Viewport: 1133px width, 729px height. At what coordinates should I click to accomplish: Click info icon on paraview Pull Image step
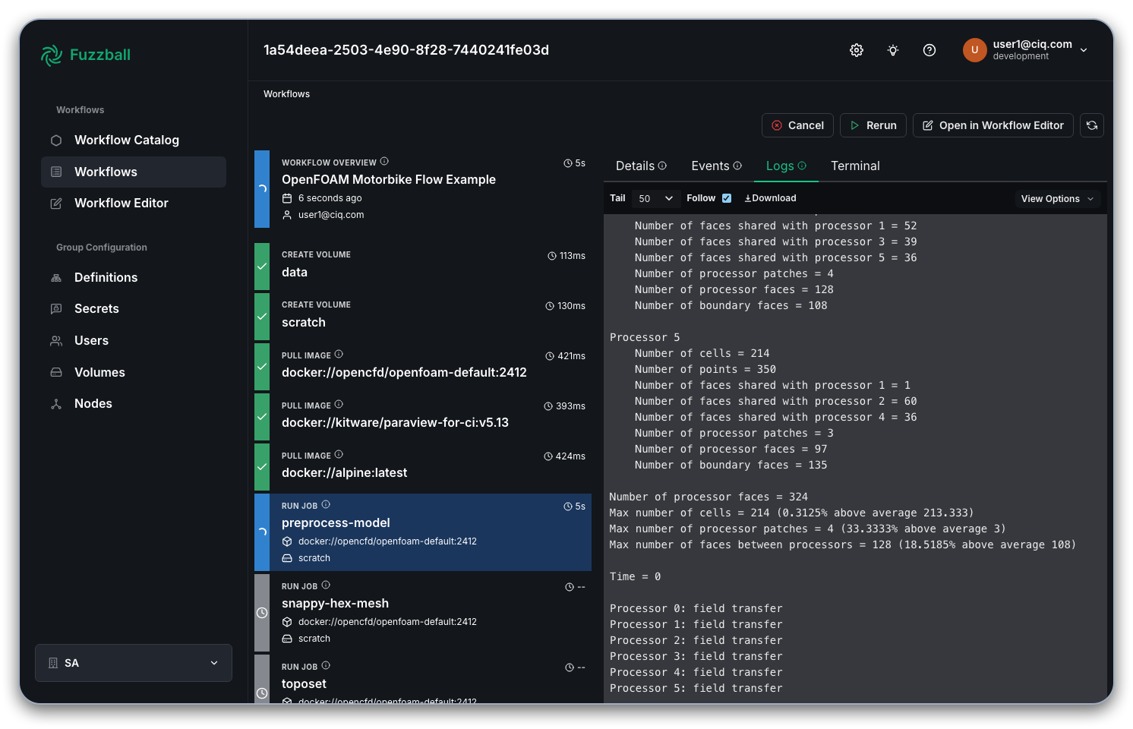pyautogui.click(x=339, y=404)
